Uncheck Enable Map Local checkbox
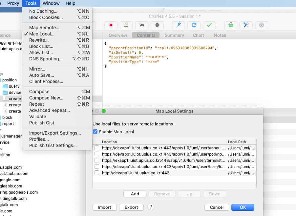 pos(95,132)
